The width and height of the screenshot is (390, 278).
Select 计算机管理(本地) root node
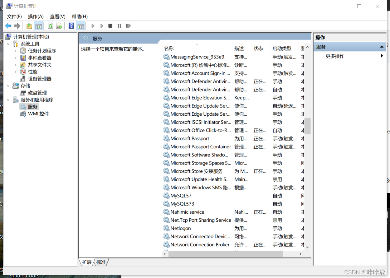tap(31, 37)
